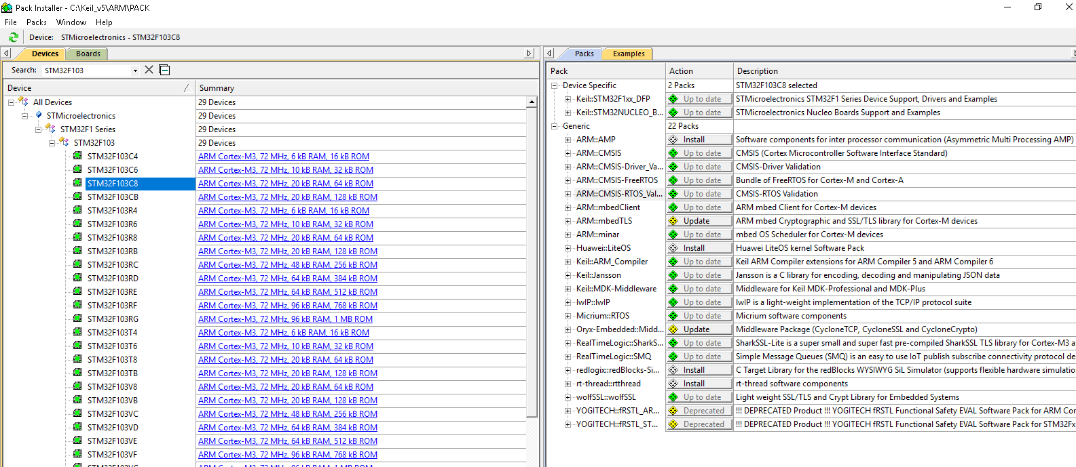Collapse the STM32F1 Series node
Image resolution: width=1076 pixels, height=467 pixels.
coord(38,129)
